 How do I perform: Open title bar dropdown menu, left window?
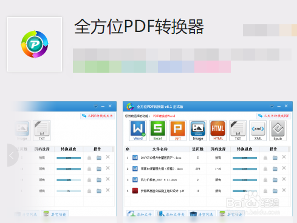95,106
